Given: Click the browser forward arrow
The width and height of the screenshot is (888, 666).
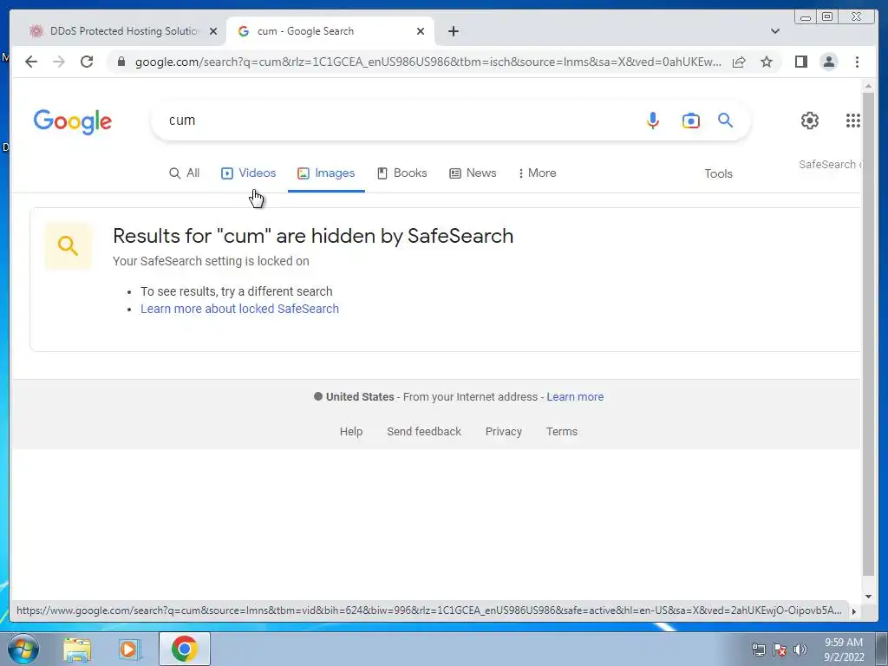Looking at the screenshot, I should pyautogui.click(x=59, y=62).
